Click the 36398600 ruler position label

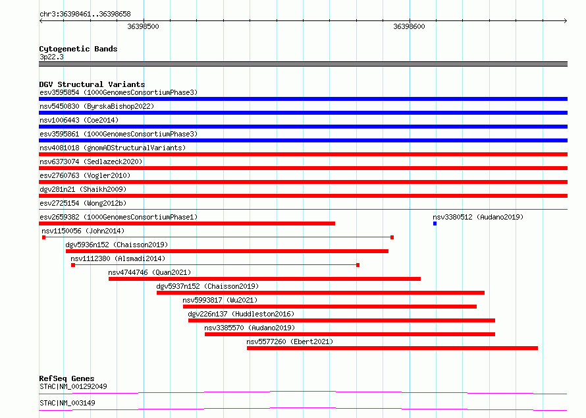pyautogui.click(x=409, y=26)
